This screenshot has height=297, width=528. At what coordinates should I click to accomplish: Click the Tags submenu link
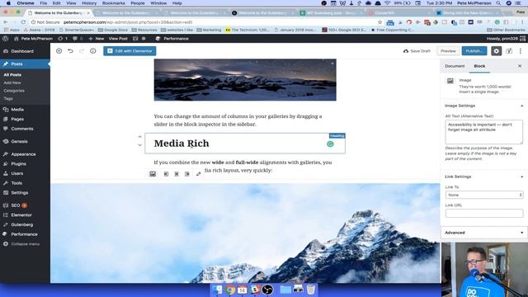[8, 99]
